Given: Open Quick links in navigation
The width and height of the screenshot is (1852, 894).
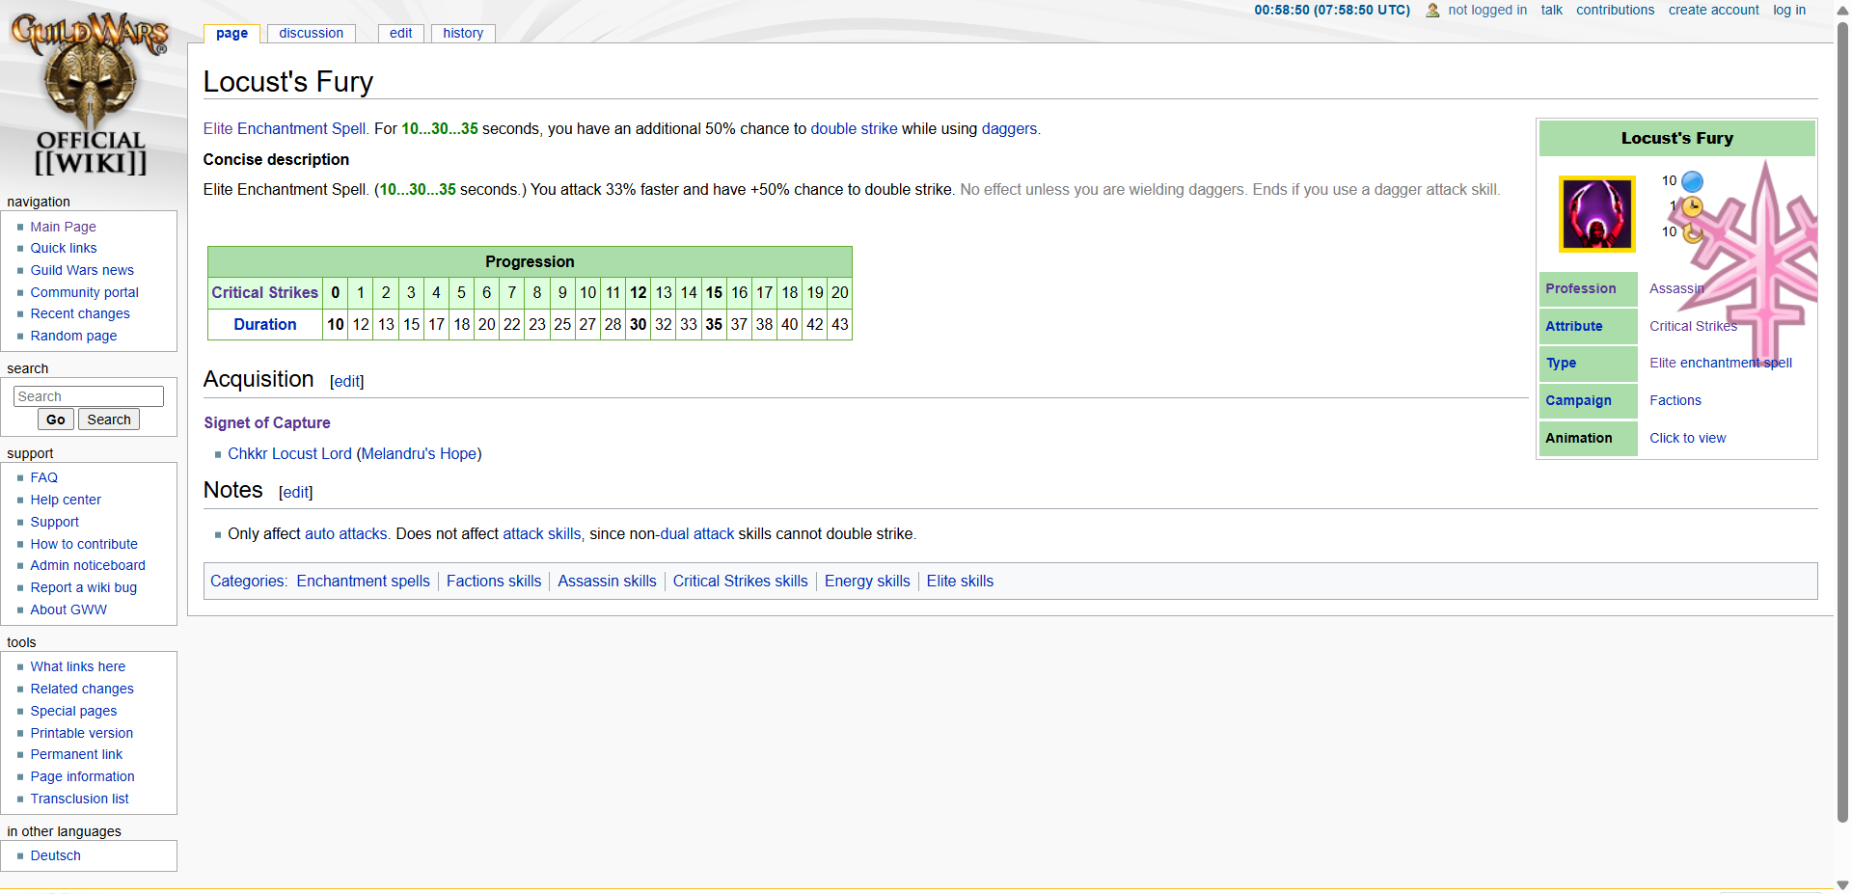Looking at the screenshot, I should 64,248.
